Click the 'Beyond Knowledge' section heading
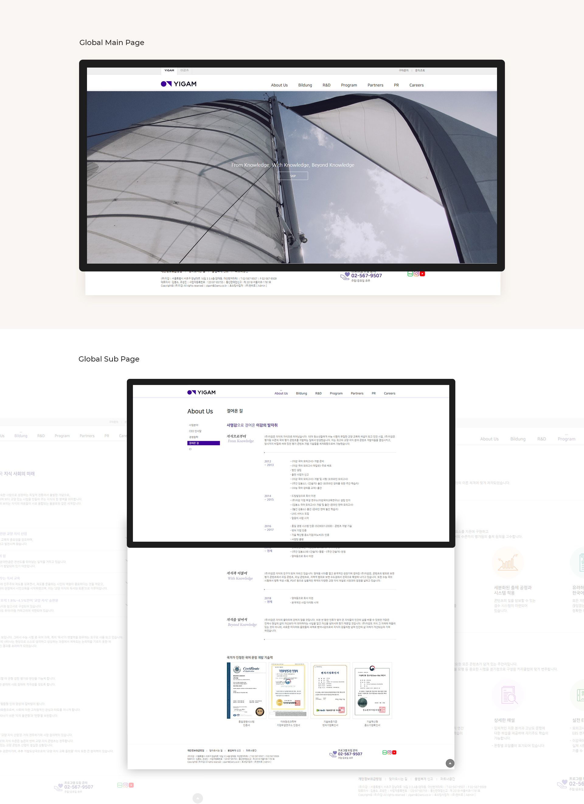The image size is (584, 804). pos(242,625)
